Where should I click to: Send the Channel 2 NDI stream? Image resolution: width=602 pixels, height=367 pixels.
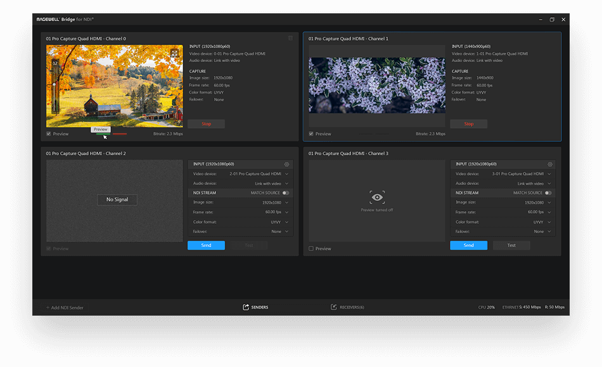(x=206, y=245)
